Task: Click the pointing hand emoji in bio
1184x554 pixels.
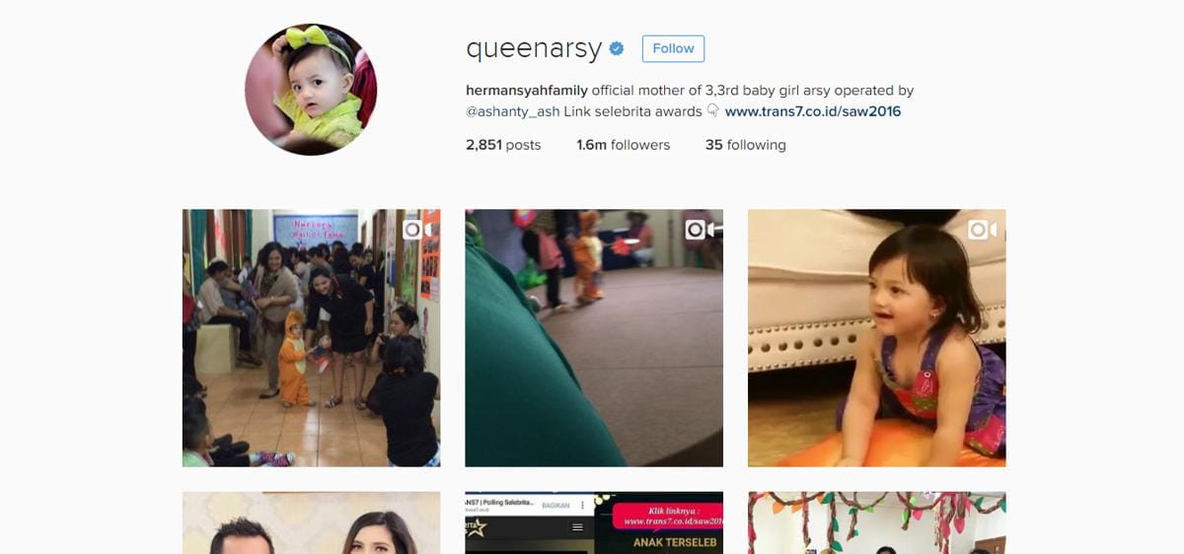Action: point(713,111)
